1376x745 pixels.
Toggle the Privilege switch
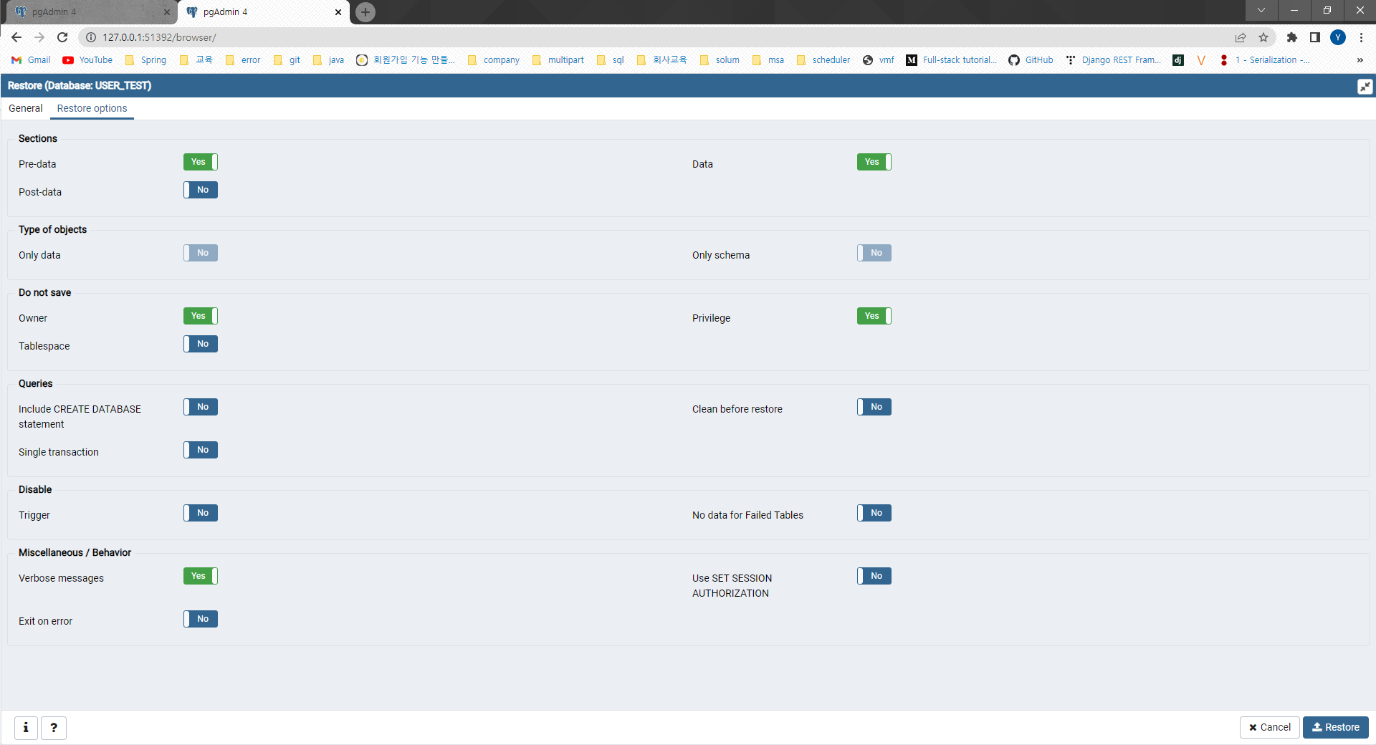874,316
